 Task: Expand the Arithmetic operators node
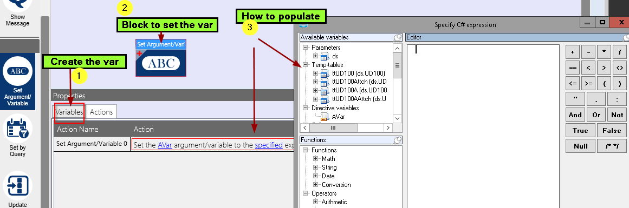(x=316, y=202)
